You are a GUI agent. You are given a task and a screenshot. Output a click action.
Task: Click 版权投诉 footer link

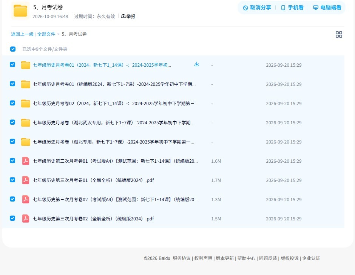290,258
